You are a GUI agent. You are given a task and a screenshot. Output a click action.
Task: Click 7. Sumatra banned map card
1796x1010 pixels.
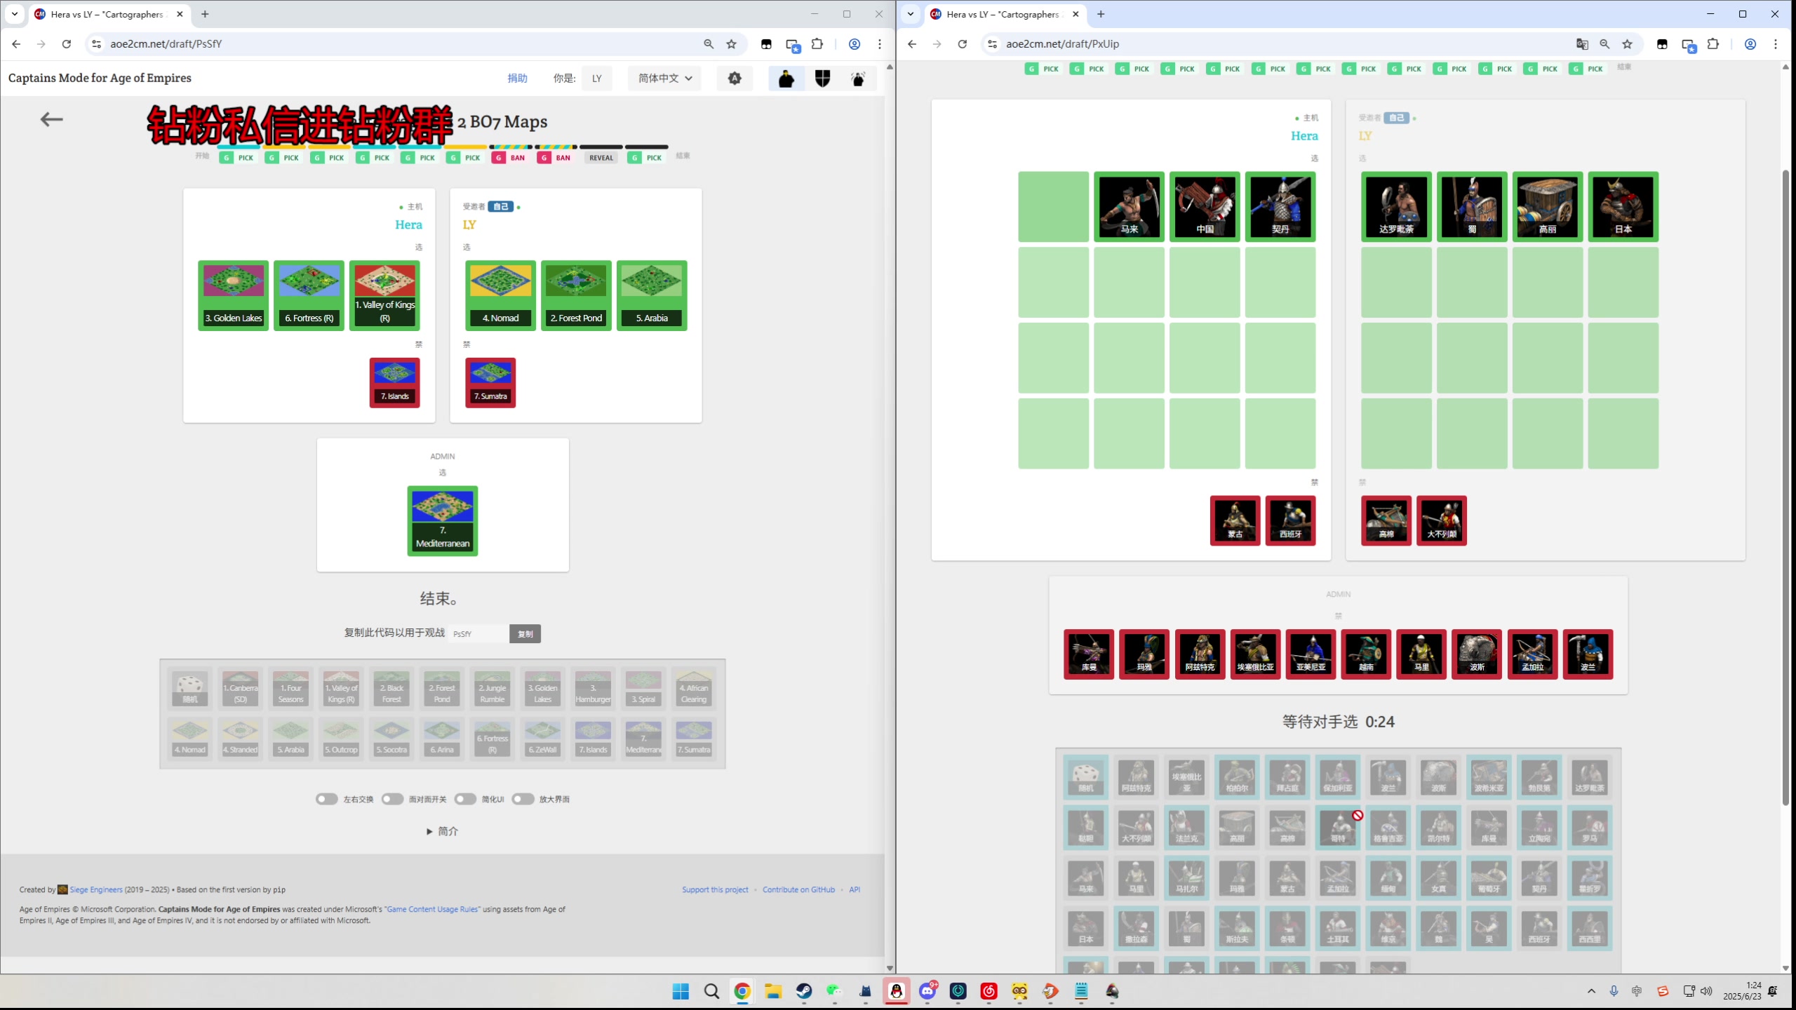pos(490,382)
